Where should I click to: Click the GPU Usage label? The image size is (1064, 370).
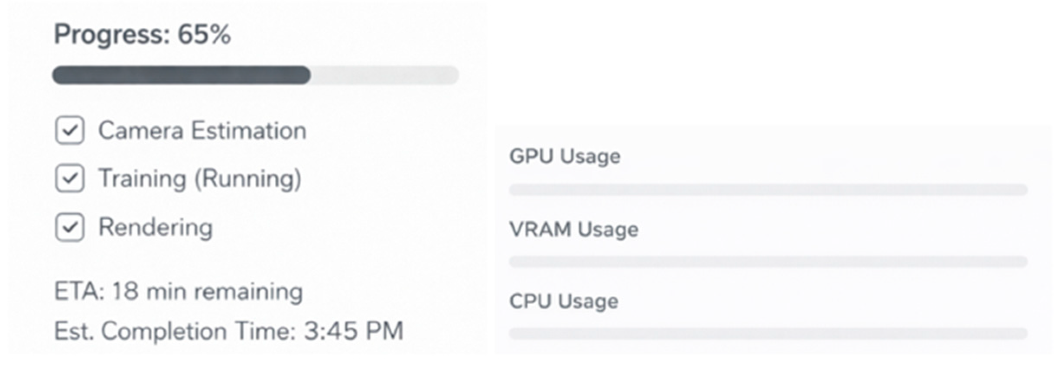click(x=565, y=156)
